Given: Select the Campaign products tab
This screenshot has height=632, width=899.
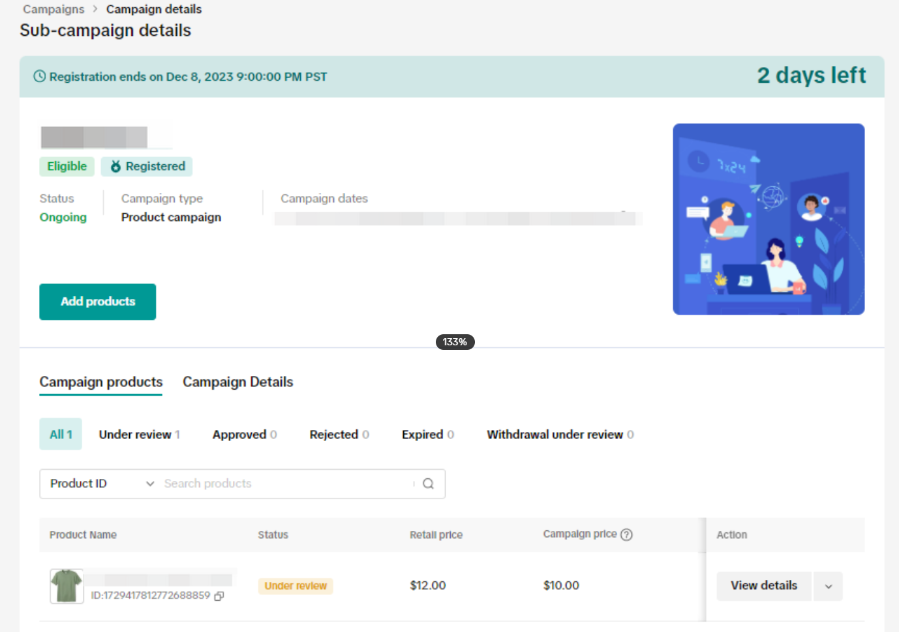Looking at the screenshot, I should pyautogui.click(x=101, y=382).
